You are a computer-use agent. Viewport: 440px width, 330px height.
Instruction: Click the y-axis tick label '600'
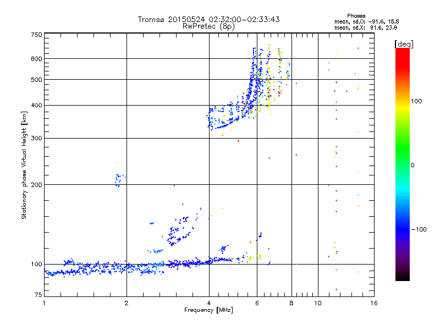point(36,59)
